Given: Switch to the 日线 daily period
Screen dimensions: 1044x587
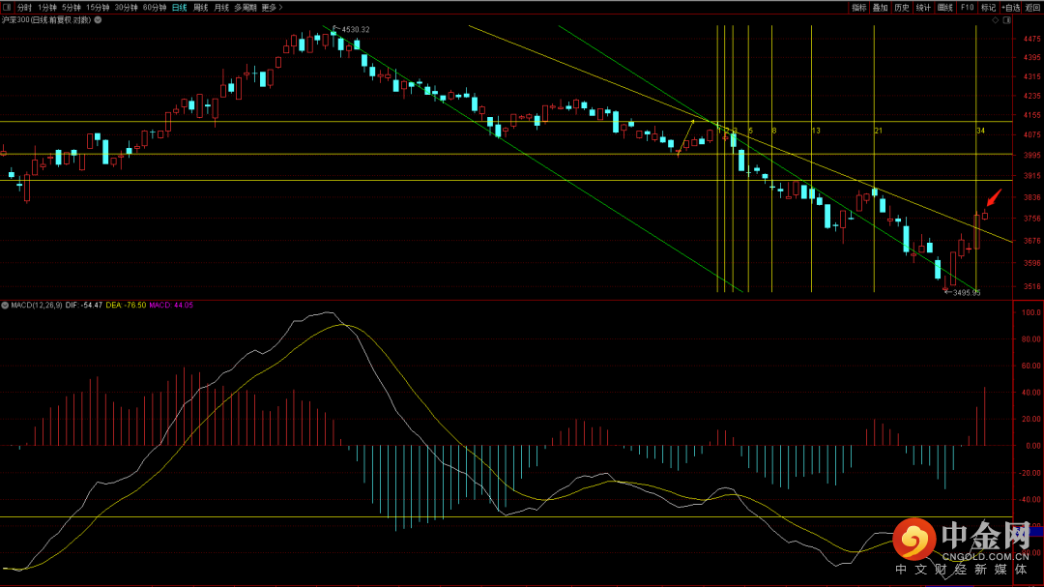Looking at the screenshot, I should pos(179,7).
